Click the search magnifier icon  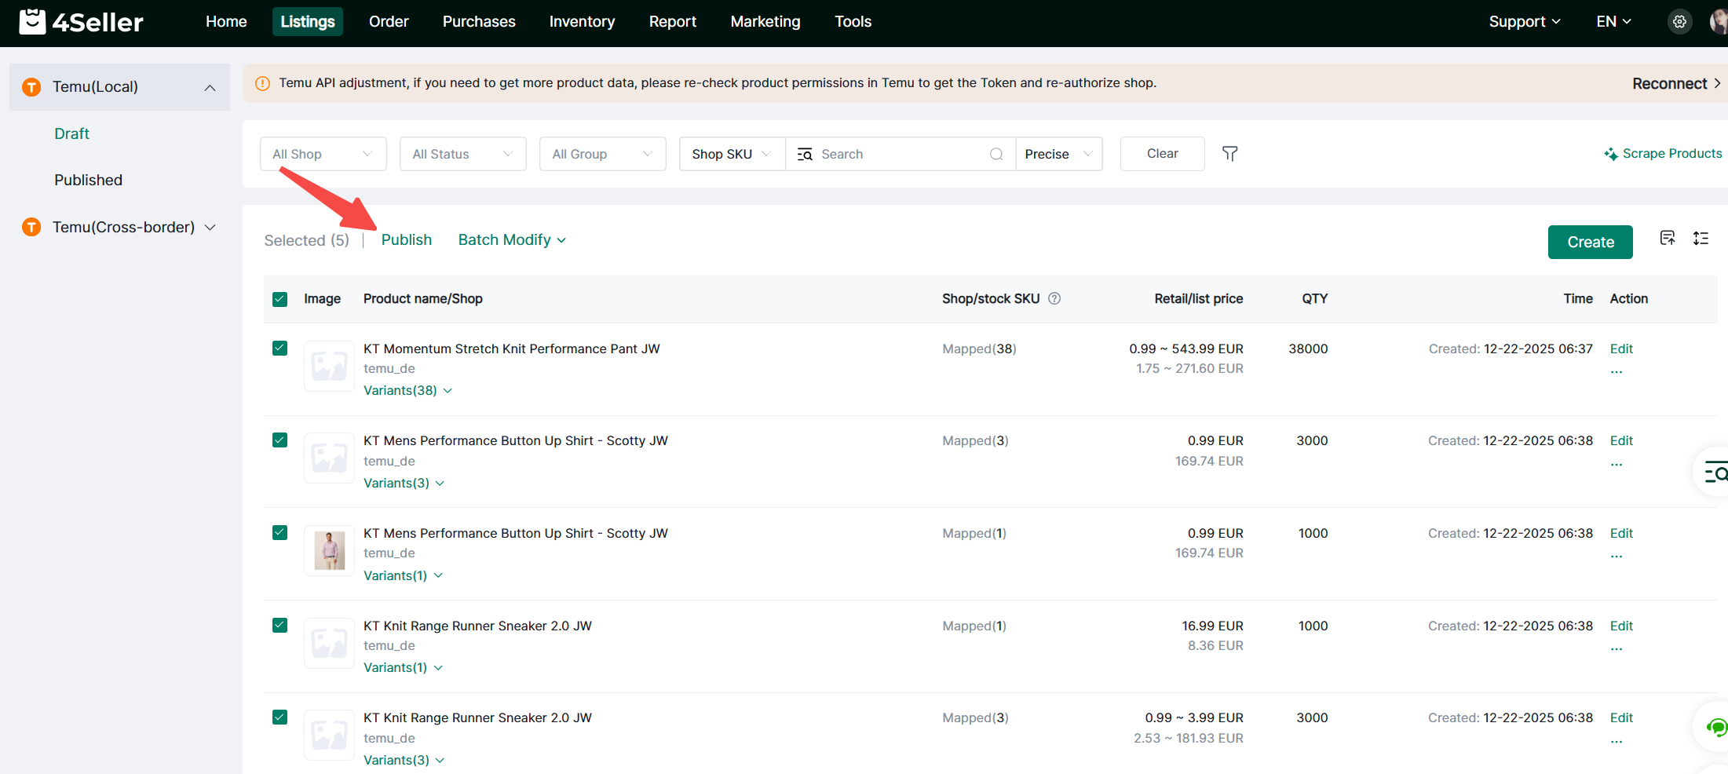(x=996, y=154)
